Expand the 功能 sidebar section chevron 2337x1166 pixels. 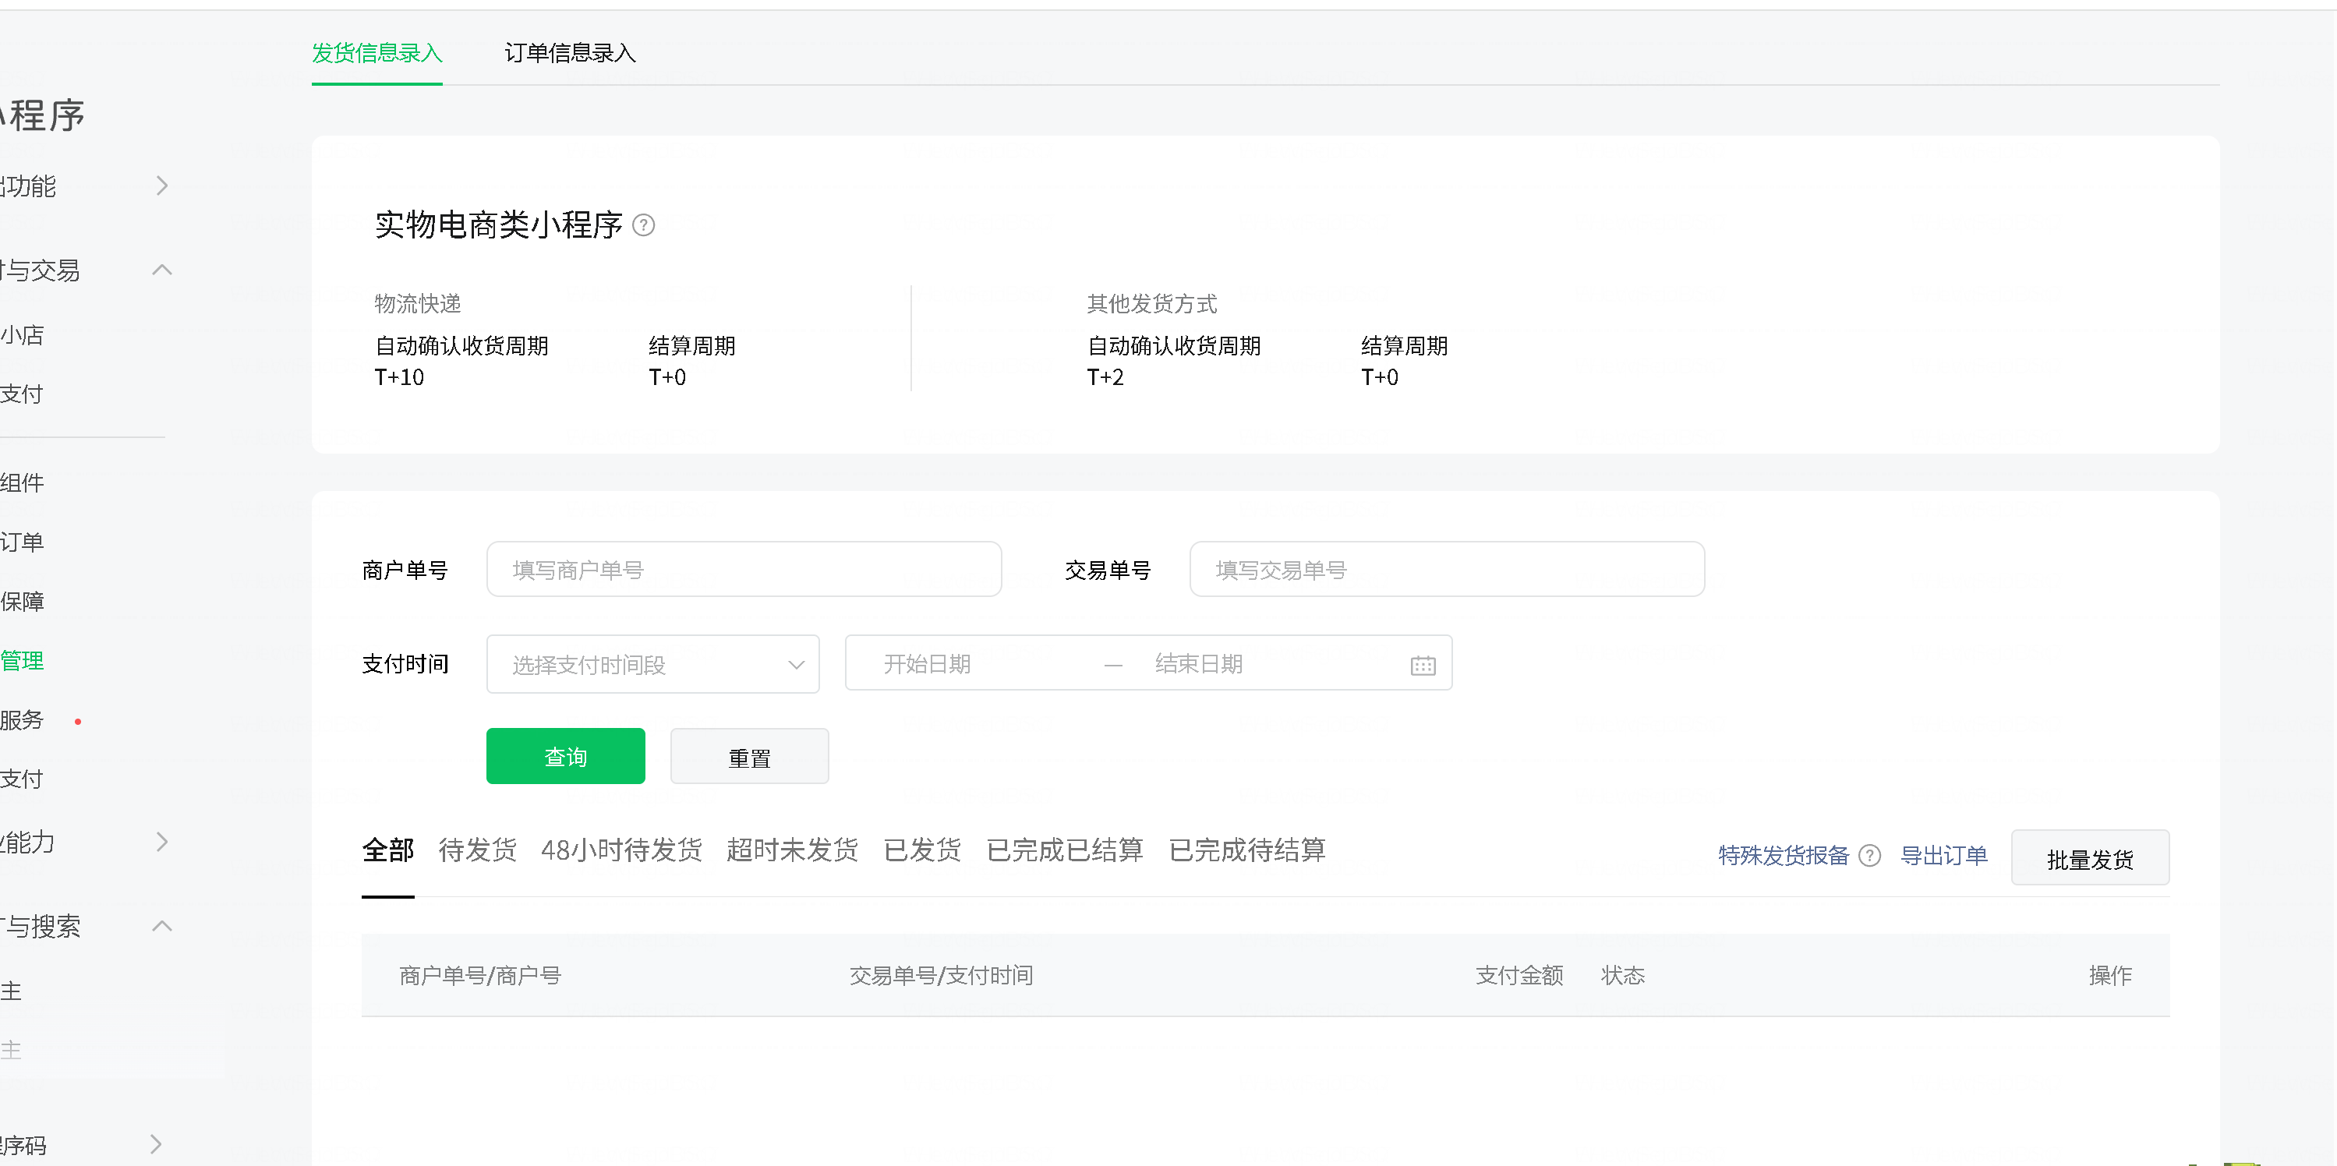(161, 186)
